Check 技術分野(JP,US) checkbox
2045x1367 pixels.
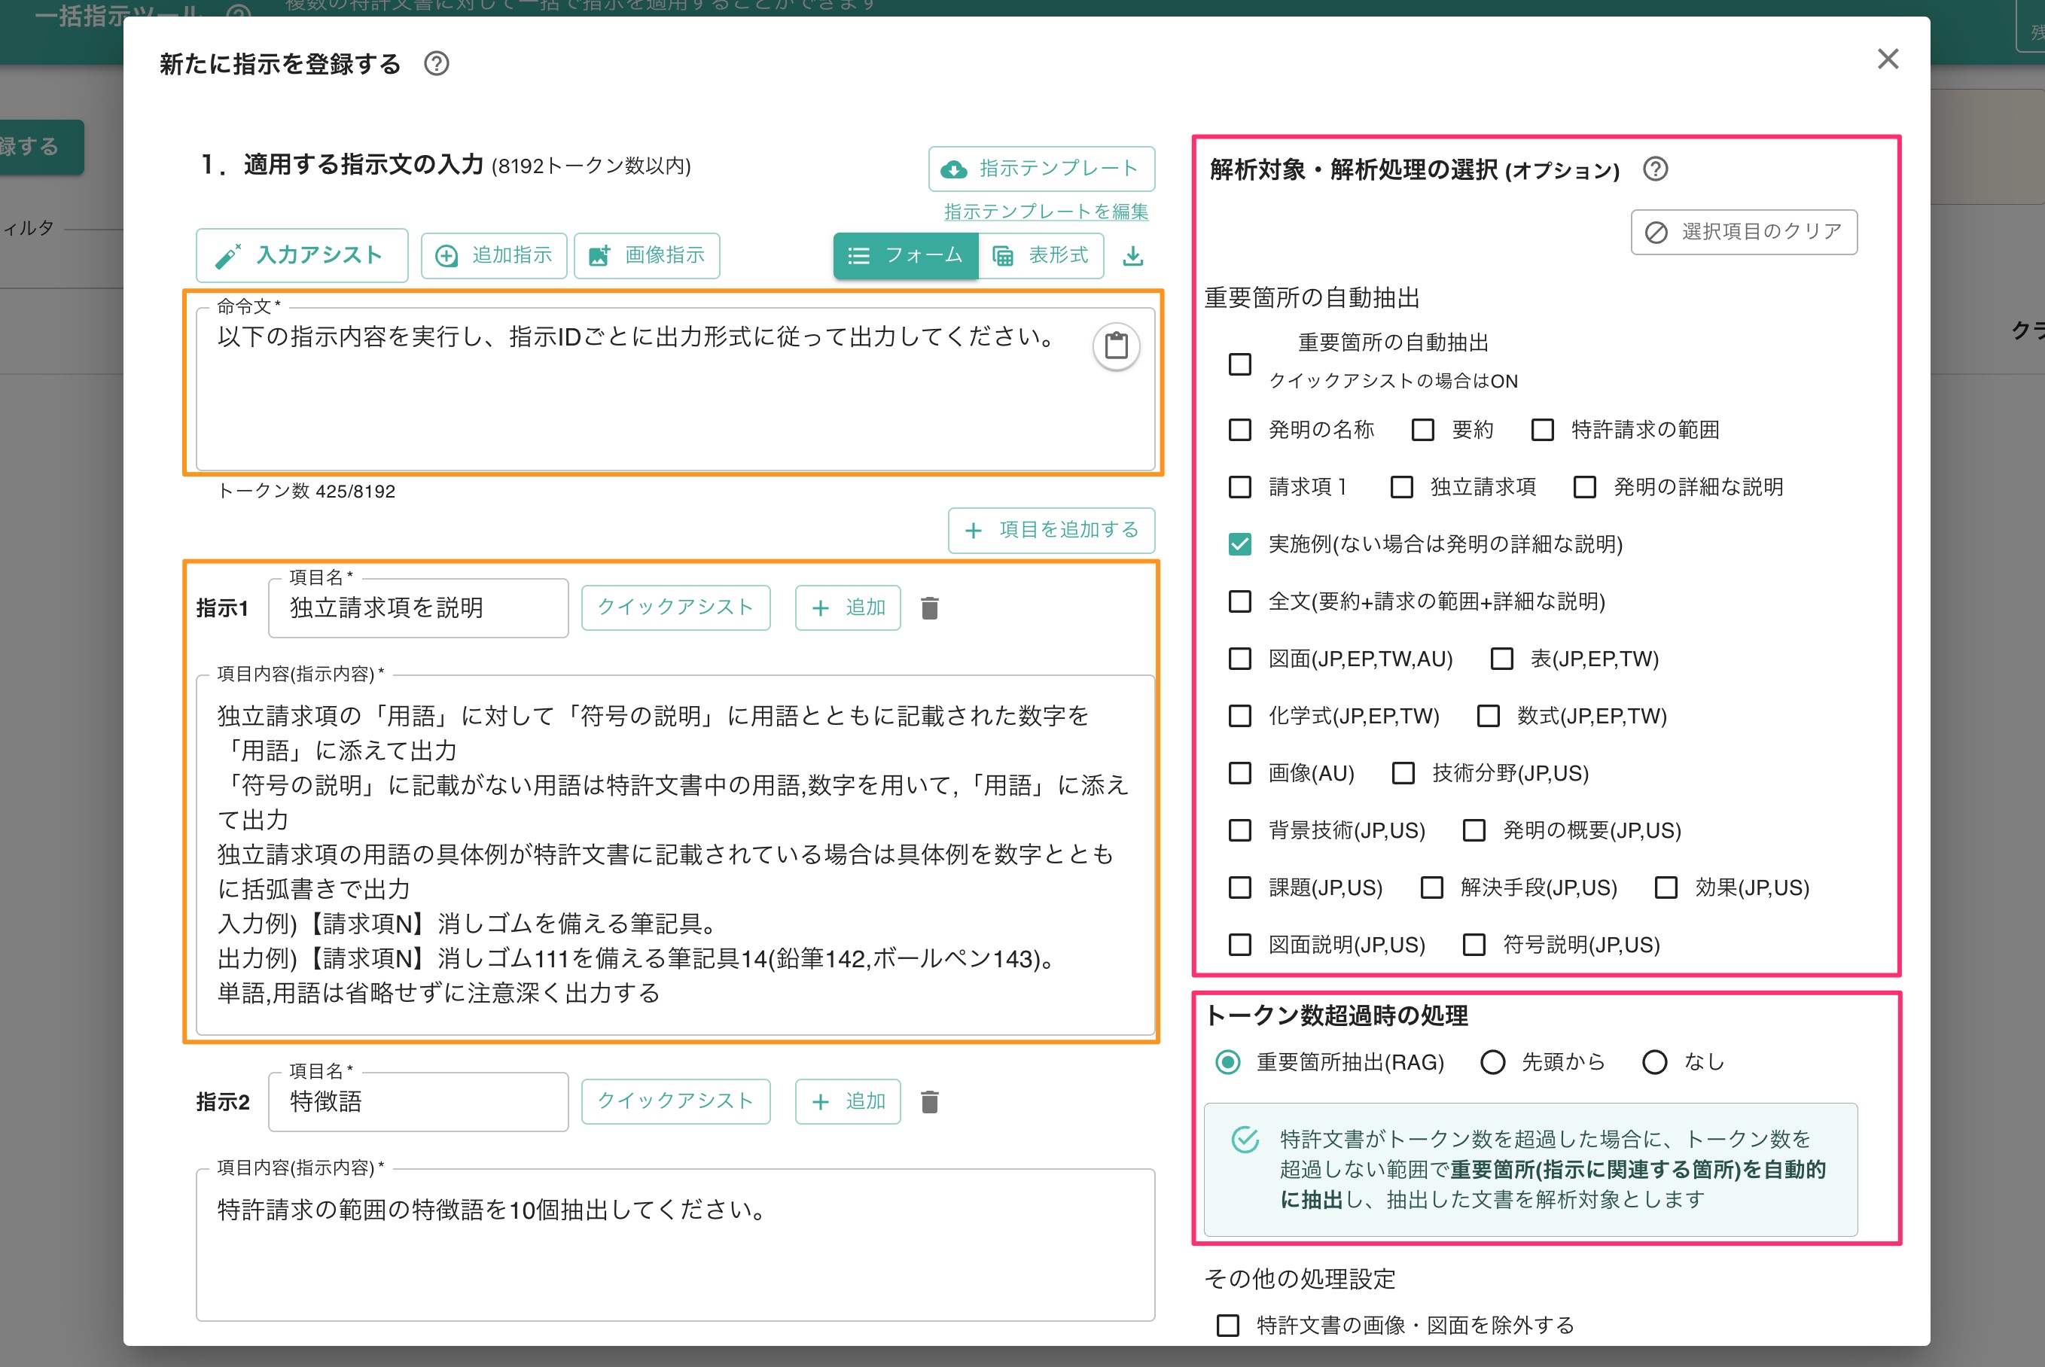tap(1403, 773)
